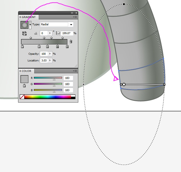Screen dimensions: 181x172
Task: Click the gradient annotator square end point
Action: pyautogui.click(x=164, y=84)
